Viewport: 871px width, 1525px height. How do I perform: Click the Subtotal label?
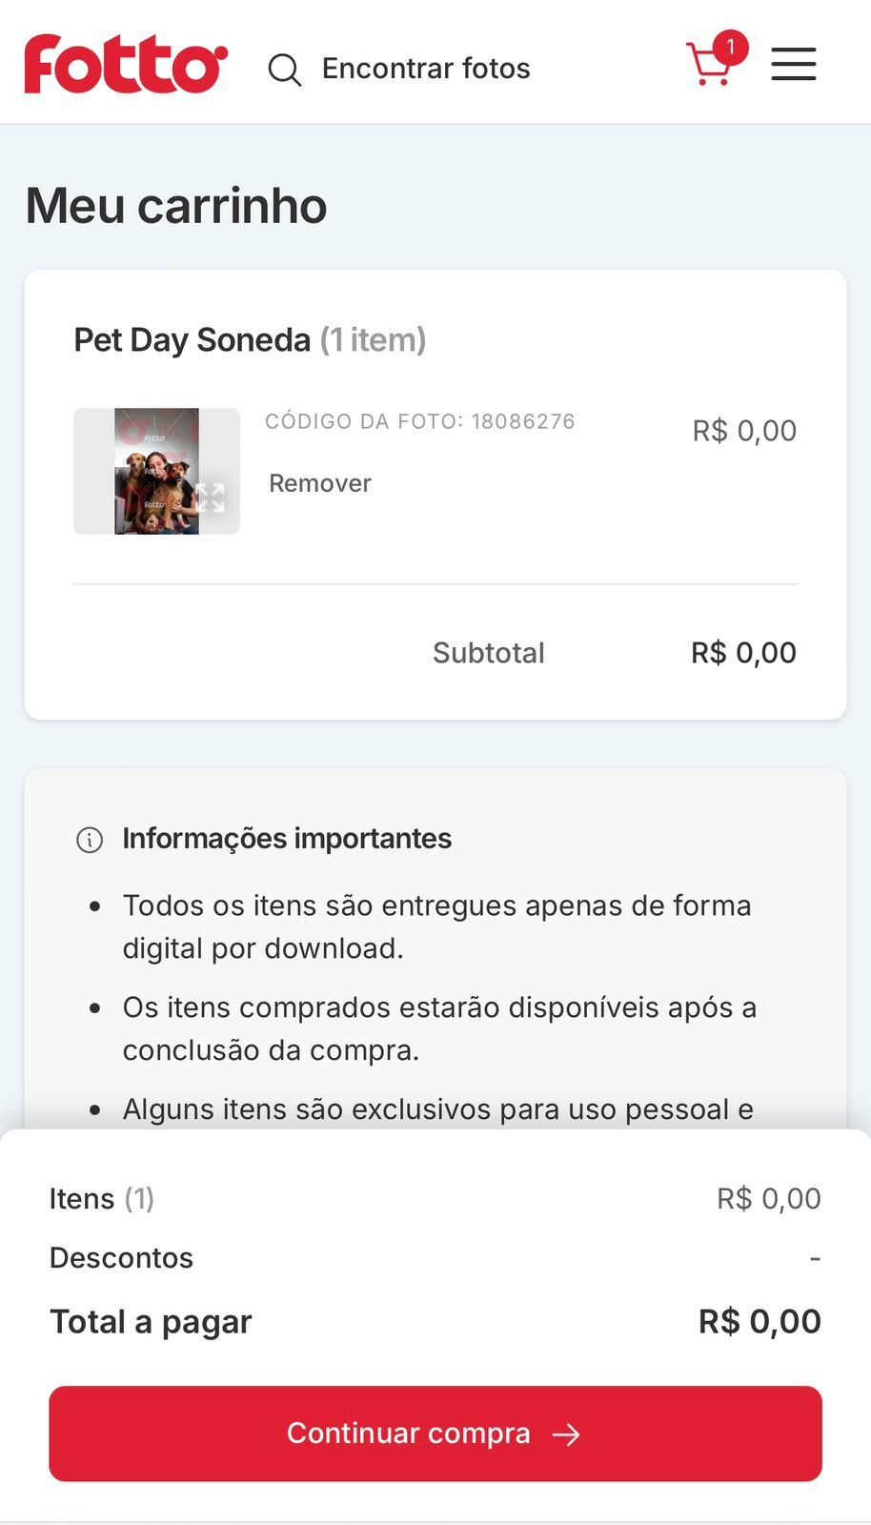point(488,653)
